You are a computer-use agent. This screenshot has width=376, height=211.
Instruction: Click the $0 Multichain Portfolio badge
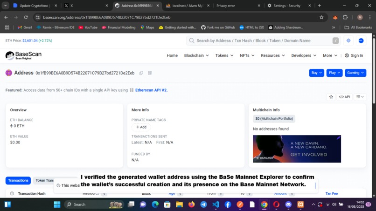pyautogui.click(x=274, y=119)
